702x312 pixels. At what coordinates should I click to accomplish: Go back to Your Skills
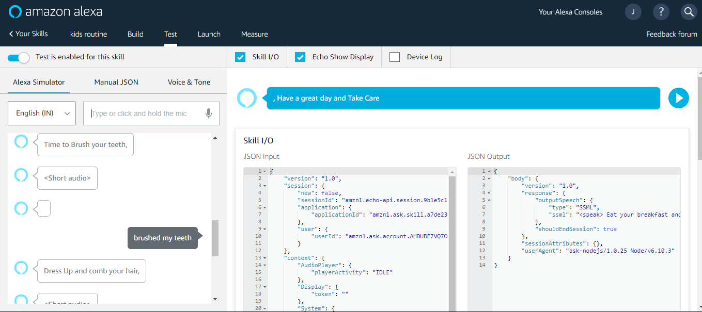pos(28,34)
